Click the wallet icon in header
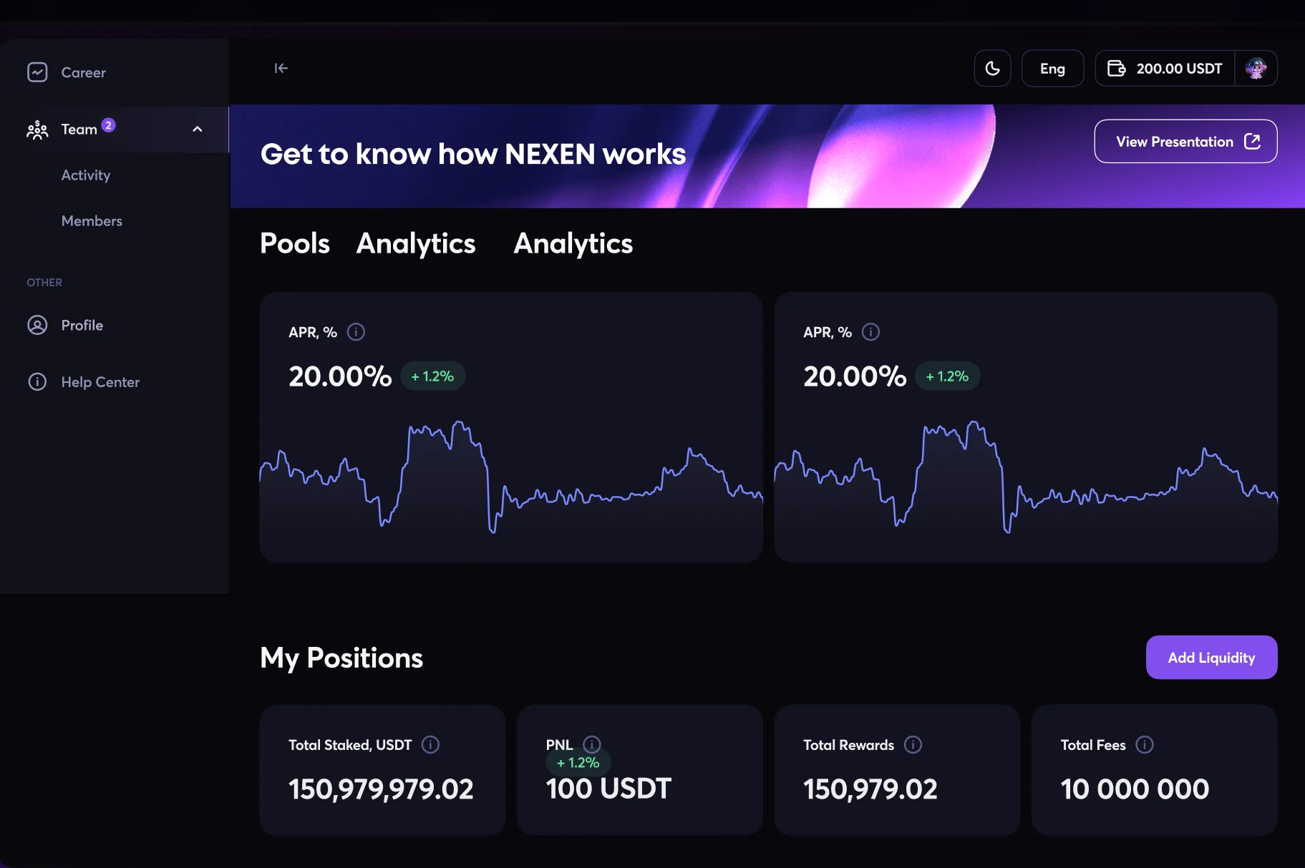 click(x=1116, y=69)
